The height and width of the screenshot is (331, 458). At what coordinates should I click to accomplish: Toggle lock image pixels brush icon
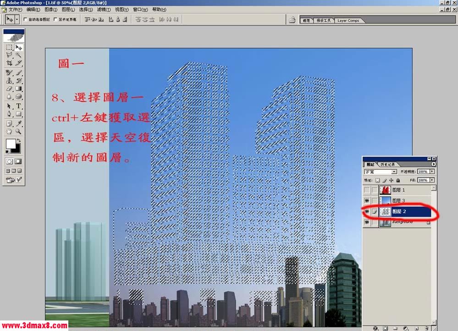click(x=385, y=180)
